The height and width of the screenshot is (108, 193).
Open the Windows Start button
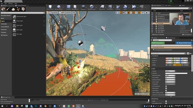click(2, 106)
